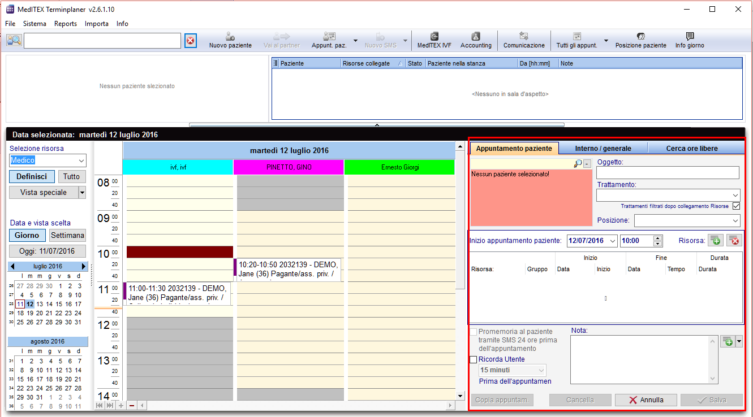Screen dimensions: 753x417
Task: Click the Ernesto Giorgi resource column header
Action: pyautogui.click(x=399, y=167)
